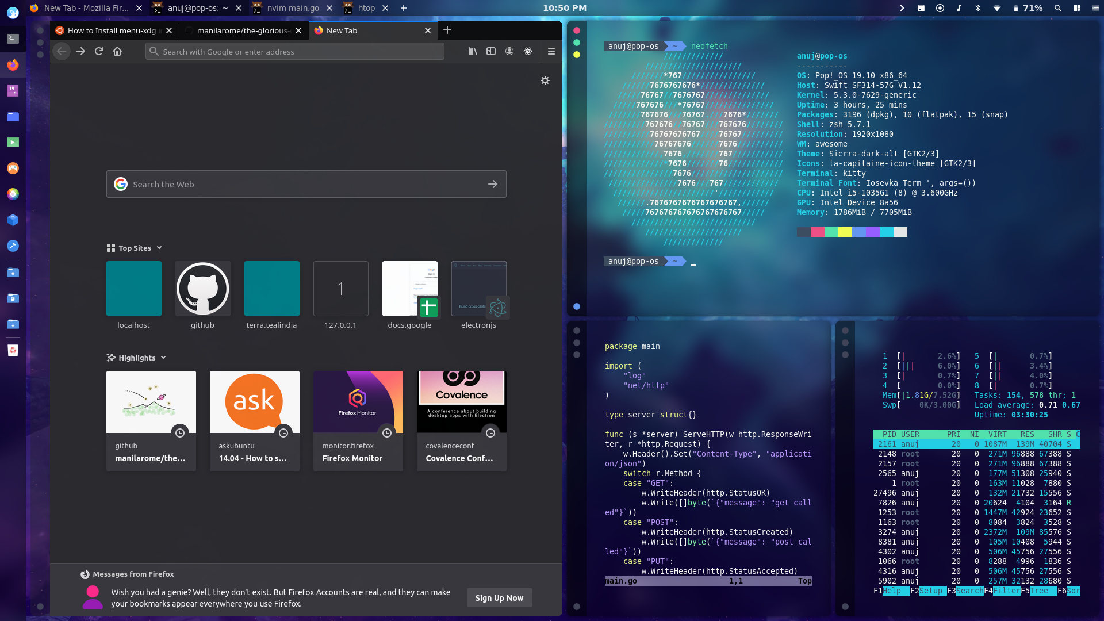Go to Firefox home page icon

pyautogui.click(x=117, y=51)
